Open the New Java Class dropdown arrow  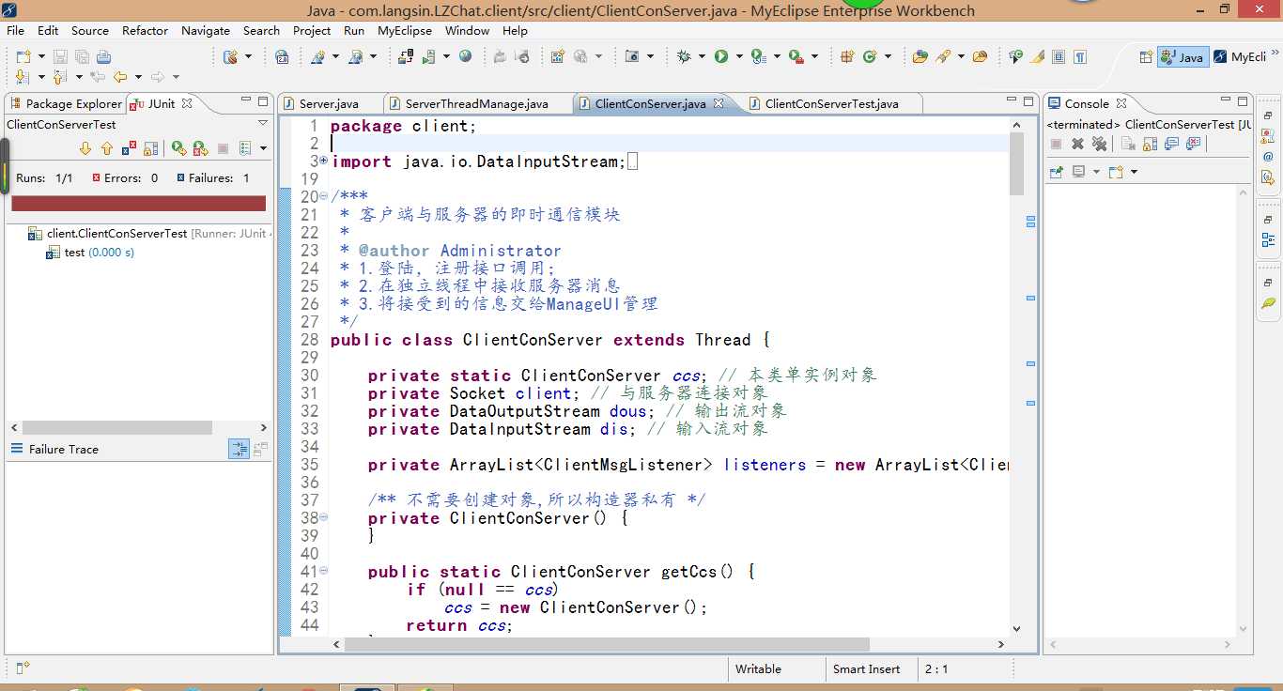[x=888, y=56]
